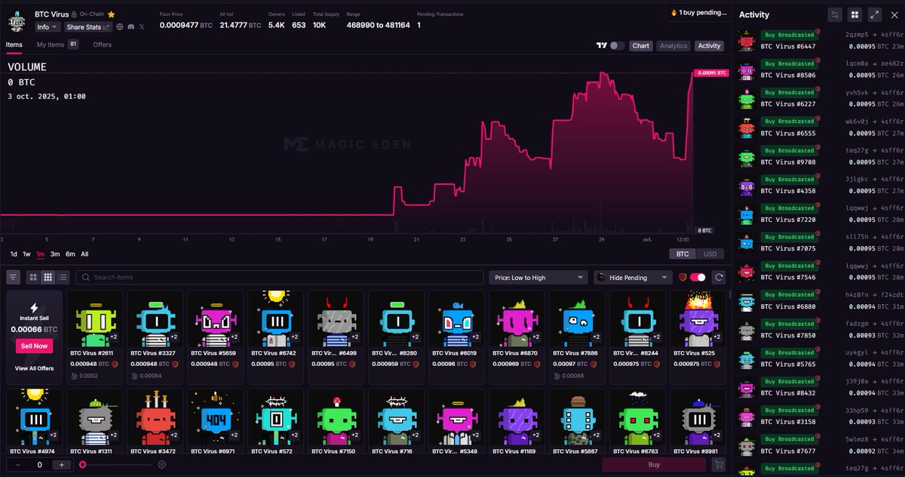Open the BTC Virus #7886 item card
The width and height of the screenshot is (905, 477).
click(x=577, y=337)
